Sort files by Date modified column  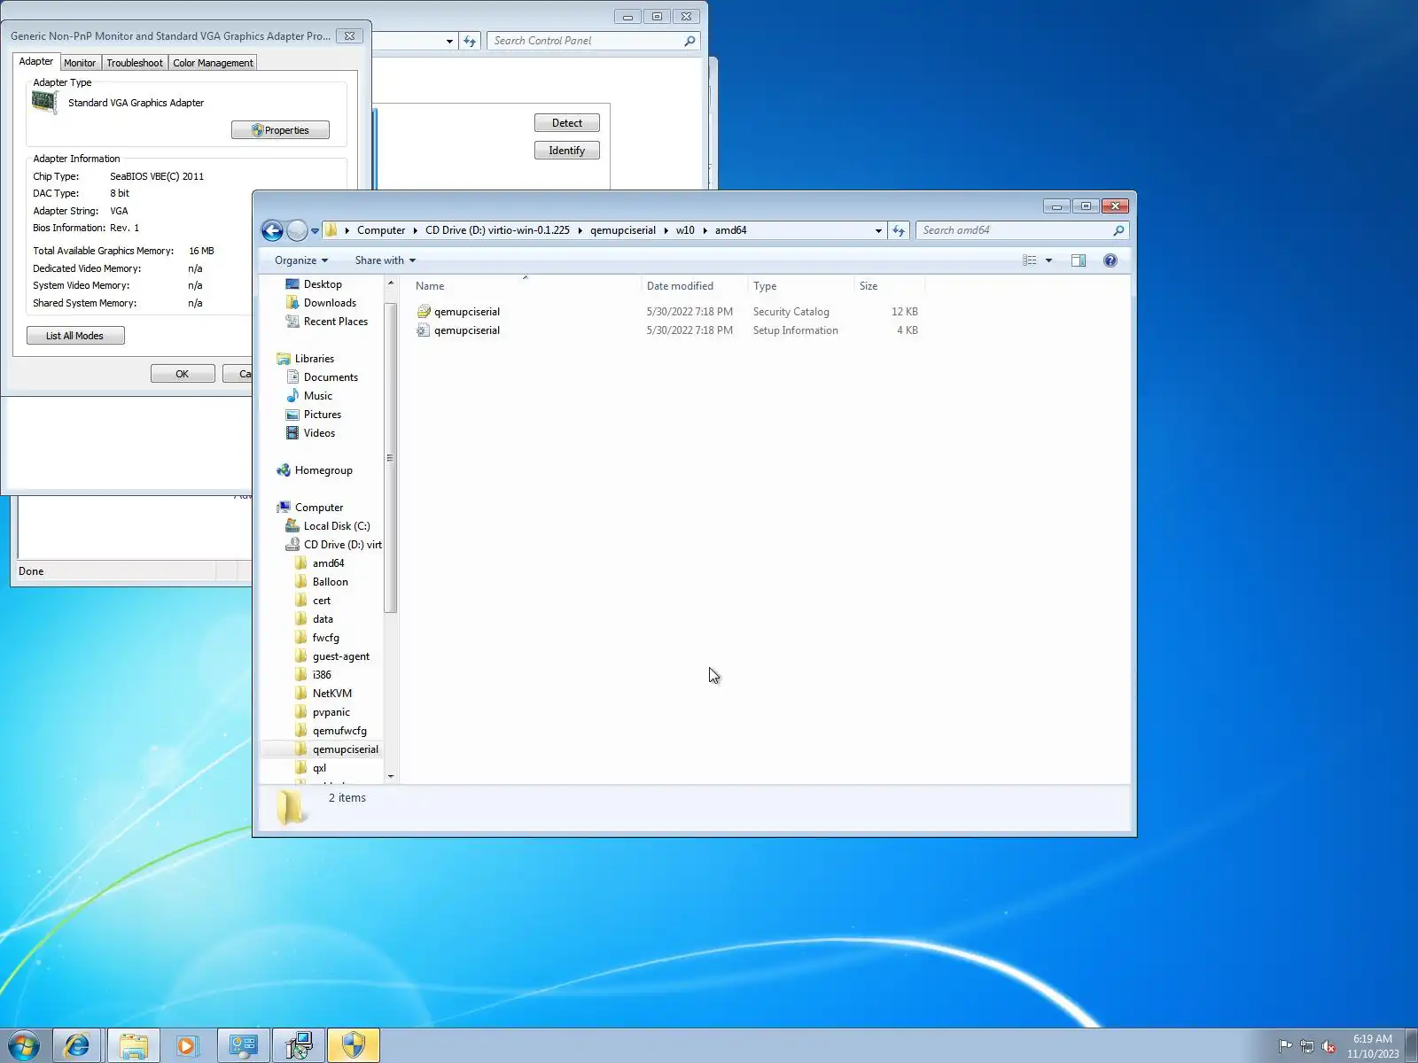(694, 286)
